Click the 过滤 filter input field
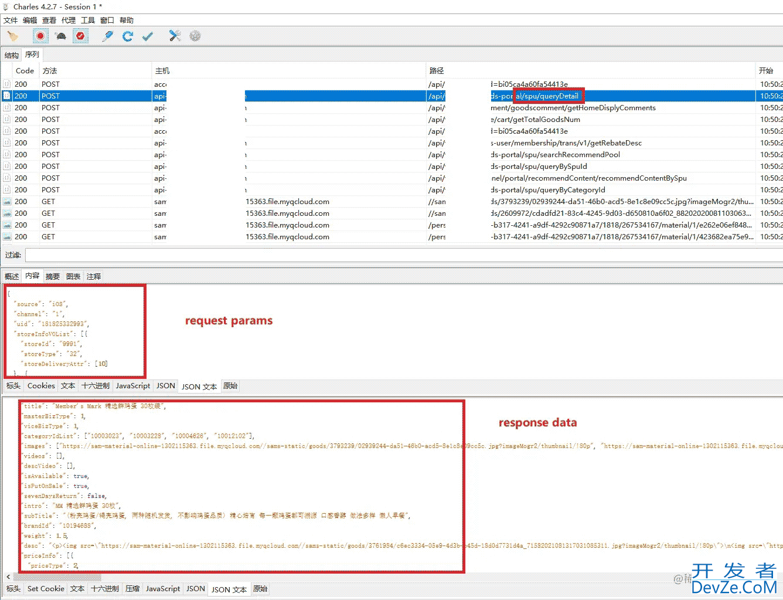The height and width of the screenshot is (600, 783). [404, 255]
